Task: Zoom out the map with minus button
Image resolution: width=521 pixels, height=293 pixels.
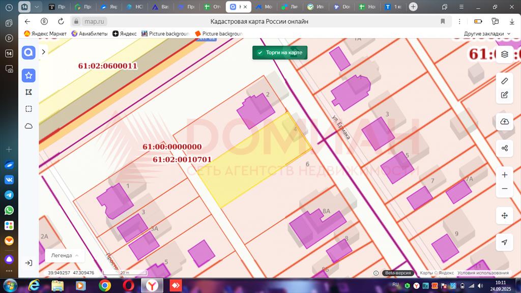Action: click(x=504, y=188)
